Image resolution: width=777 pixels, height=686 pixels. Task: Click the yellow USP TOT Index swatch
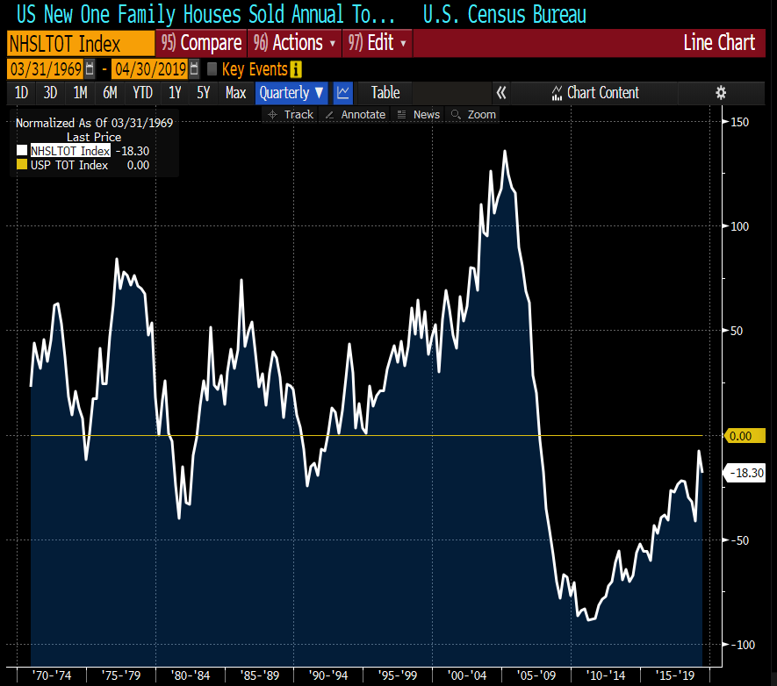(x=22, y=165)
